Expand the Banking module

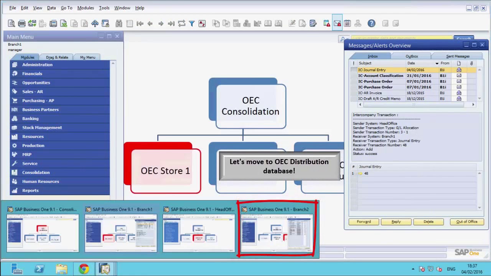click(x=60, y=119)
